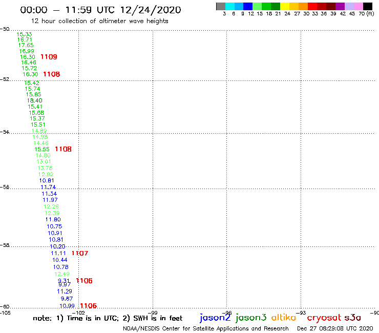
Task: Click the wave height value 15.72
Action: (x=29, y=69)
